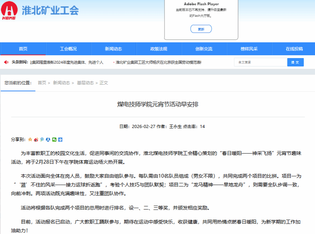The height and width of the screenshot is (234, 315).
Task: Go to 新闻动态 section
Action: pos(113,49)
